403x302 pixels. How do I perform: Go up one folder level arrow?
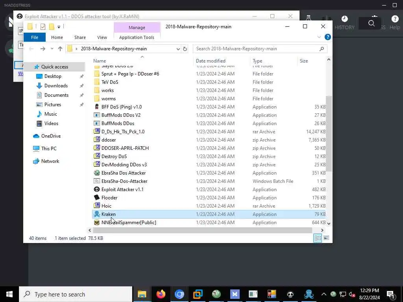click(60, 49)
